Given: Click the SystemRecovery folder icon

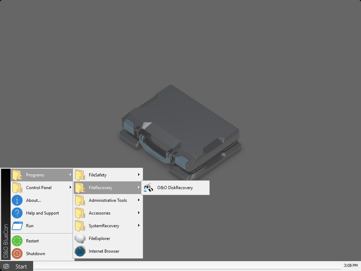Looking at the screenshot, I should [x=80, y=225].
